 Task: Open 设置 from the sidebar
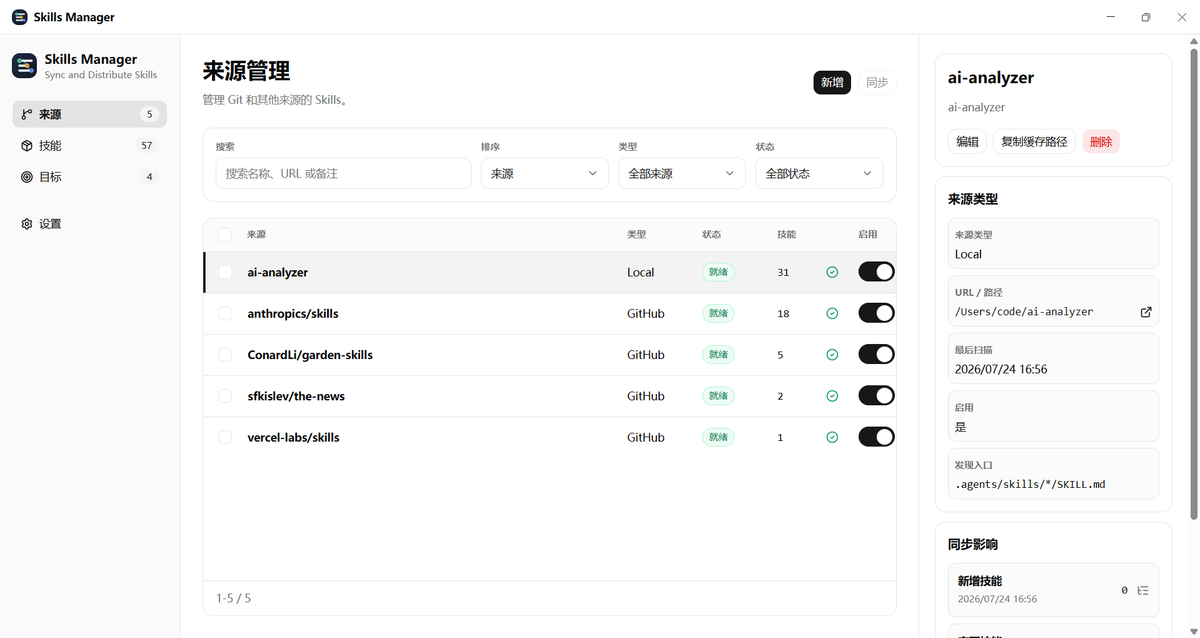point(89,224)
